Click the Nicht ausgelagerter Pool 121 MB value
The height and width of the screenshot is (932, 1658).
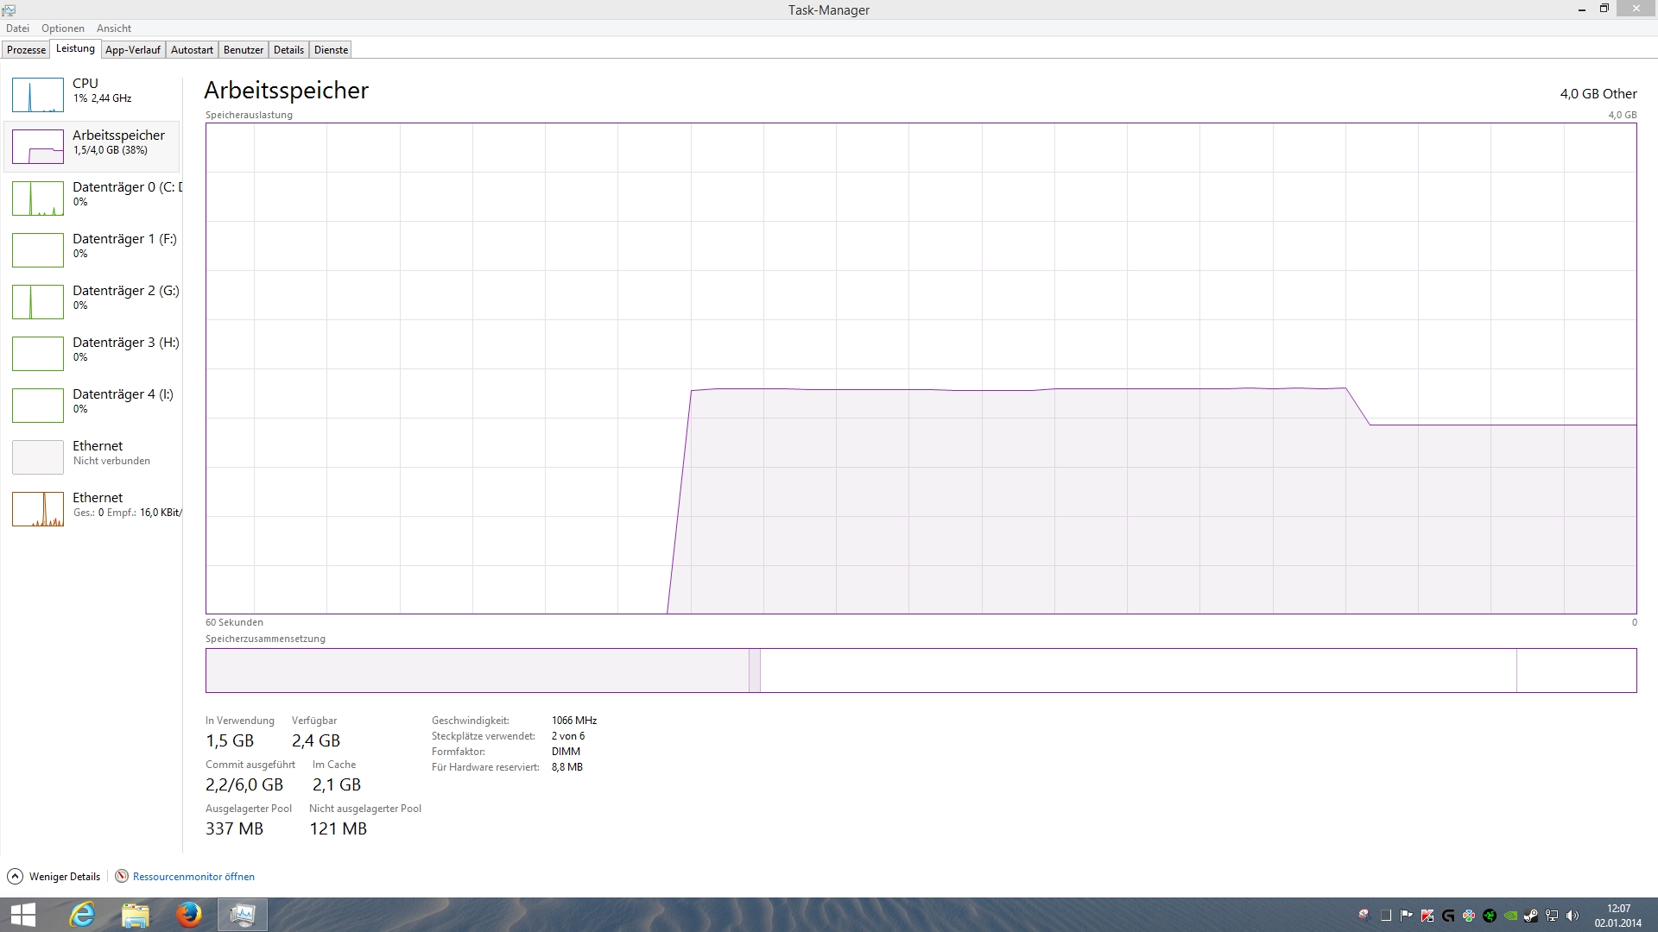tap(339, 829)
